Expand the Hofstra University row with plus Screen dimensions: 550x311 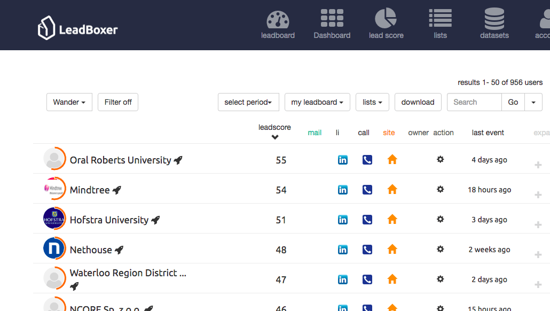538,224
